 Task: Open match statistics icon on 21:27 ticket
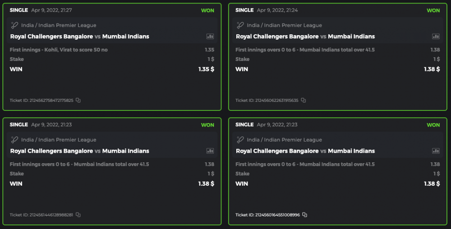point(210,37)
